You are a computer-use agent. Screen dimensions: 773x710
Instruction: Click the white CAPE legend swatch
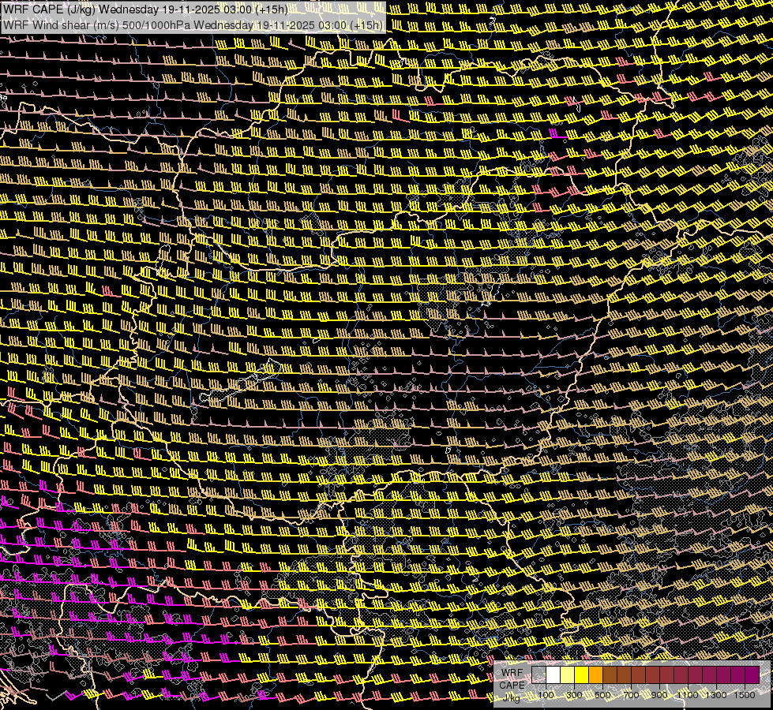point(553,675)
